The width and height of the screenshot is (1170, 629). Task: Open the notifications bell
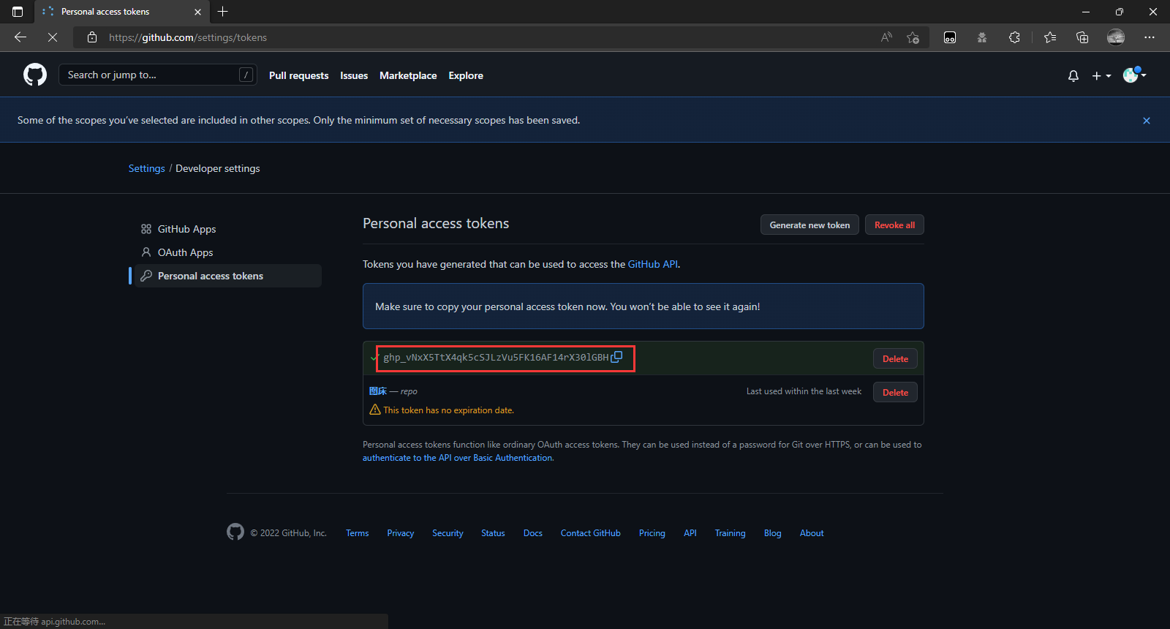tap(1073, 75)
